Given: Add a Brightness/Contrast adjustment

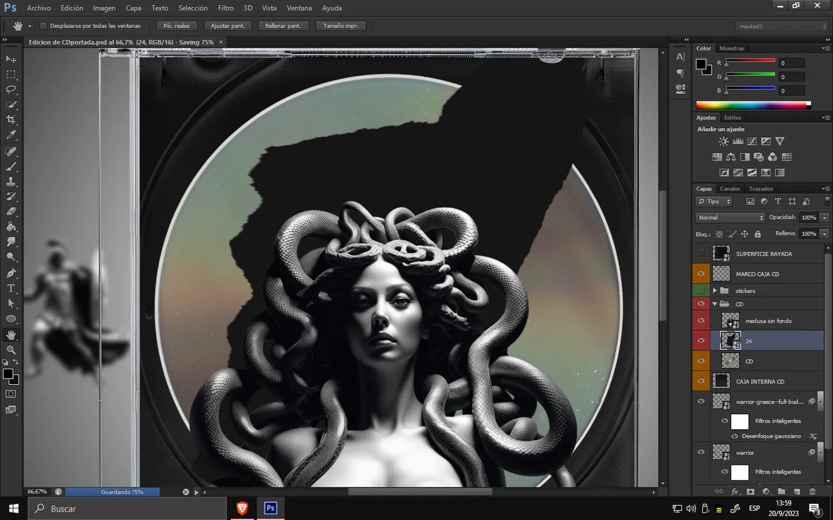Looking at the screenshot, I should [724, 141].
